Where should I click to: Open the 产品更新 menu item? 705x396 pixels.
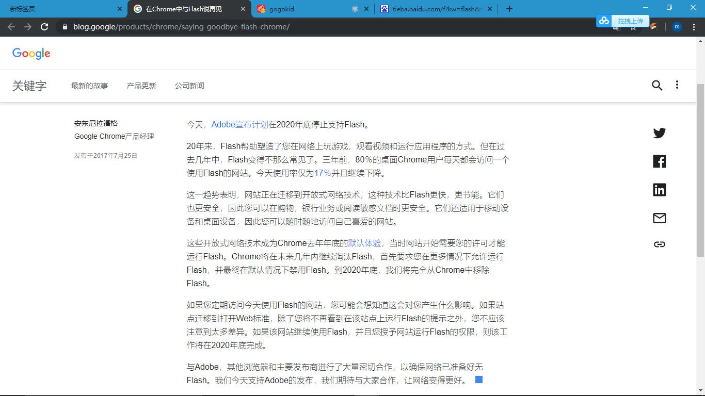pos(141,86)
